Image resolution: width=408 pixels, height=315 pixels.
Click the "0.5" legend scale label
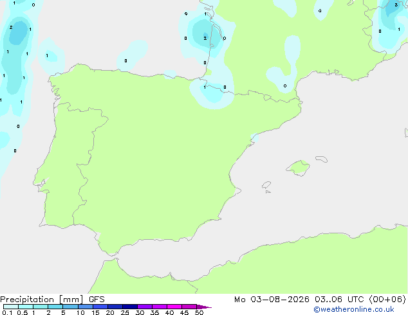tap(23, 312)
